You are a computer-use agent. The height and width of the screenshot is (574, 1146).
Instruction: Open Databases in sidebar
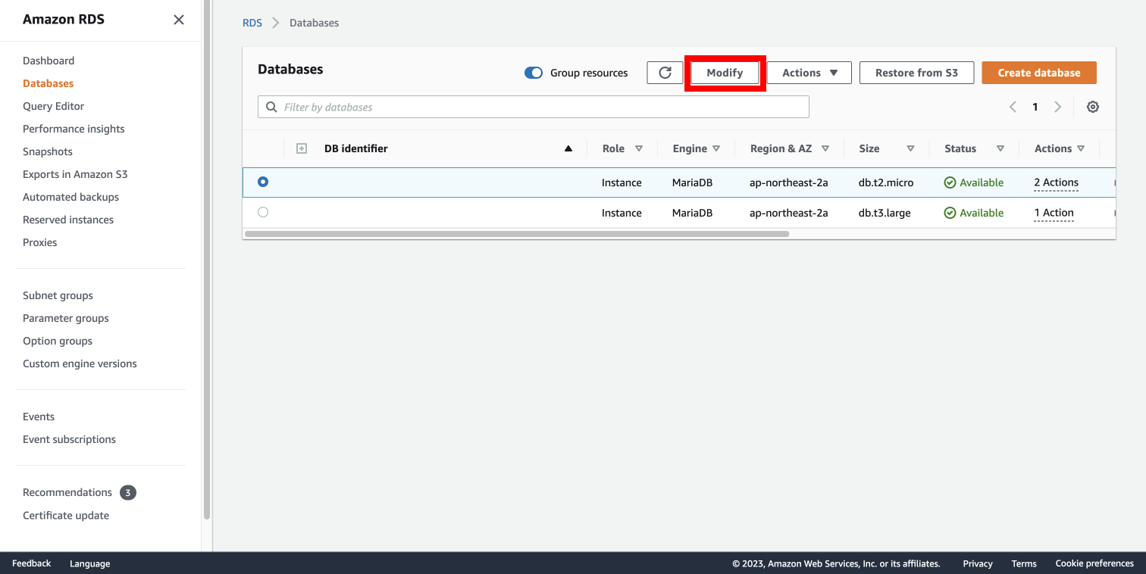49,83
